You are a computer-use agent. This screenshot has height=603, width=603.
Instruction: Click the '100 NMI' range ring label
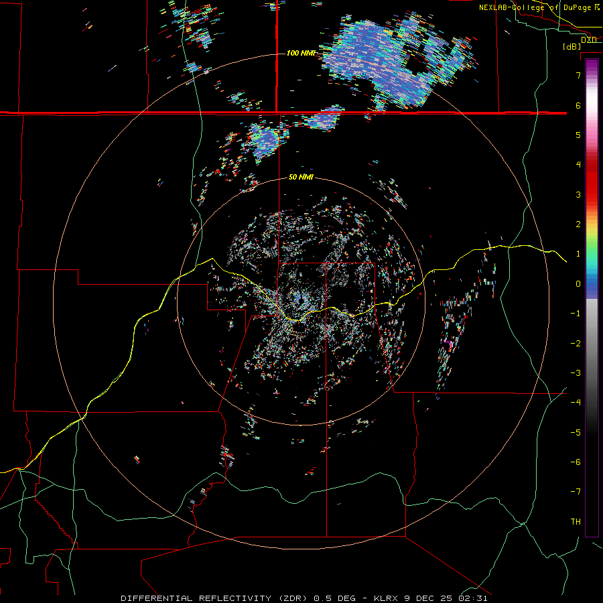tap(301, 53)
